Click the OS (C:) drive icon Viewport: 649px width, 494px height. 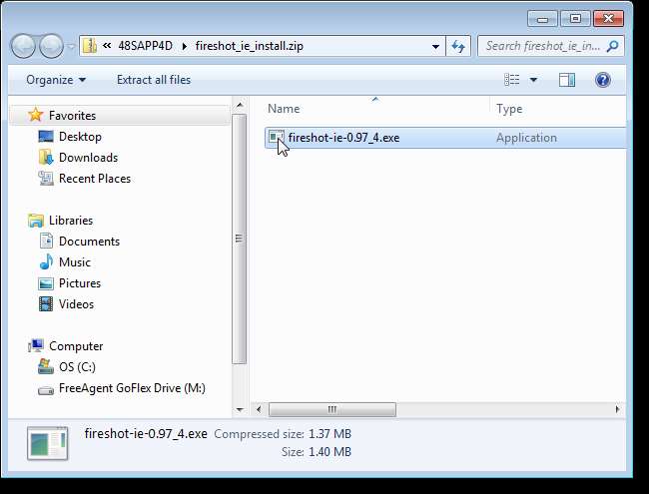point(46,366)
